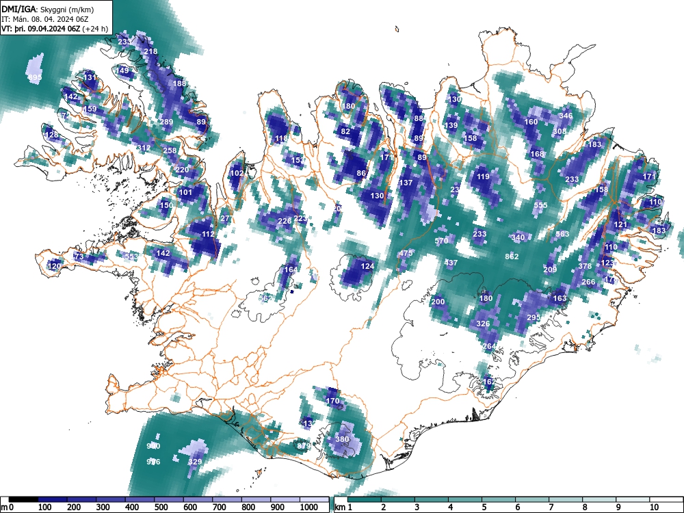Viewport: 684px width, 513px height.
Task: Click the map value '295'
Action: click(x=534, y=317)
